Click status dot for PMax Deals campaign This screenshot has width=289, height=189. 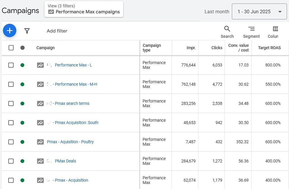(22, 161)
